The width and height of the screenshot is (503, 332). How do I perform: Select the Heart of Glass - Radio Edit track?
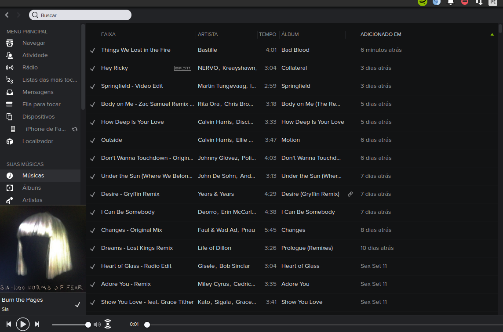tap(136, 266)
